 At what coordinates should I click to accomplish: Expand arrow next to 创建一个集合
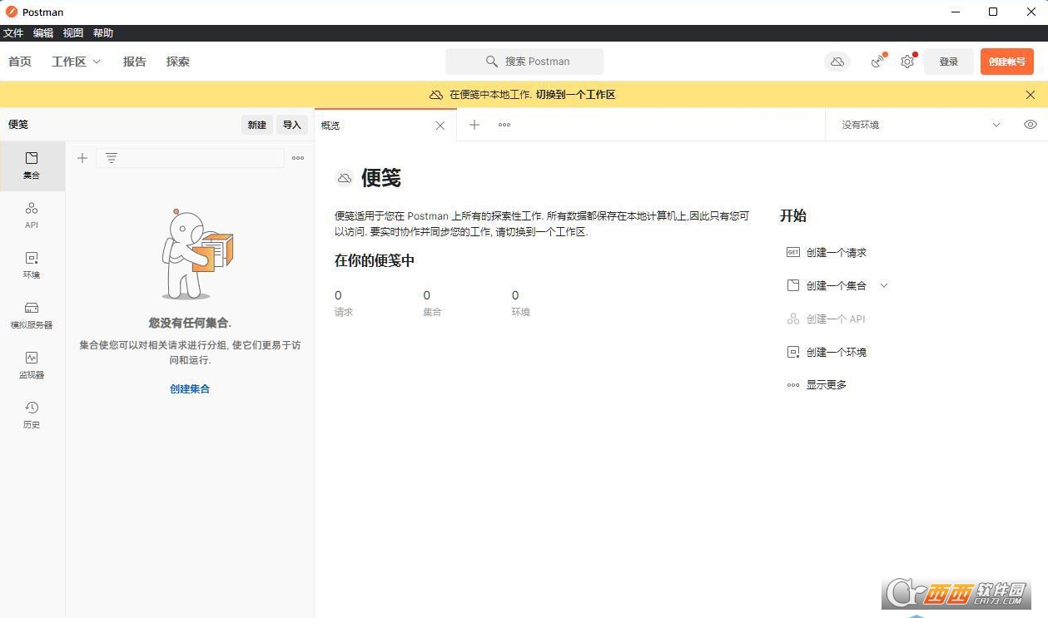tap(884, 285)
